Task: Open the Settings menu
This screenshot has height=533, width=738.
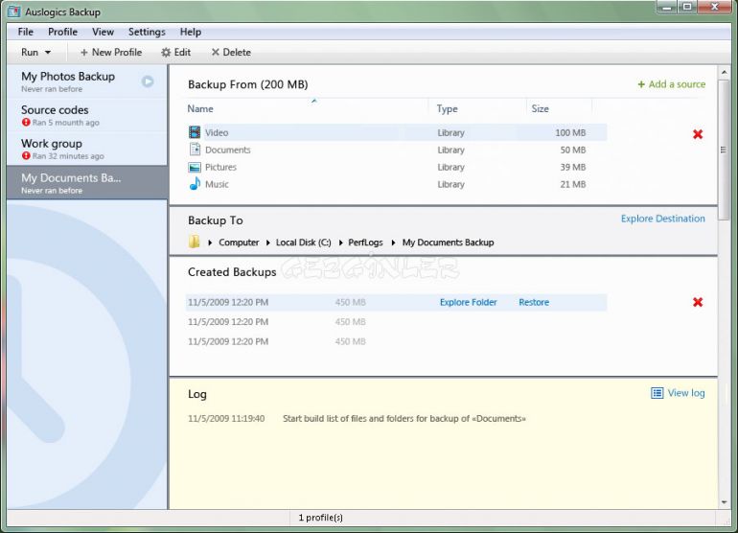Action: pos(147,32)
